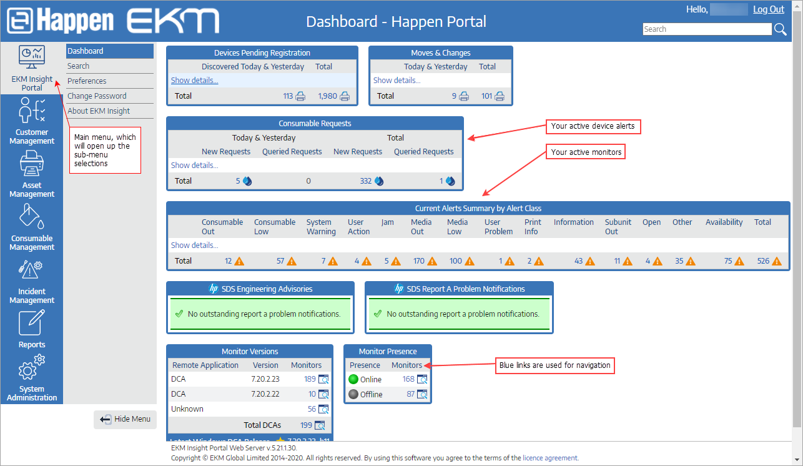Click the SDS Report A Problem Notifications header
Image resolution: width=803 pixels, height=466 pixels.
(459, 289)
